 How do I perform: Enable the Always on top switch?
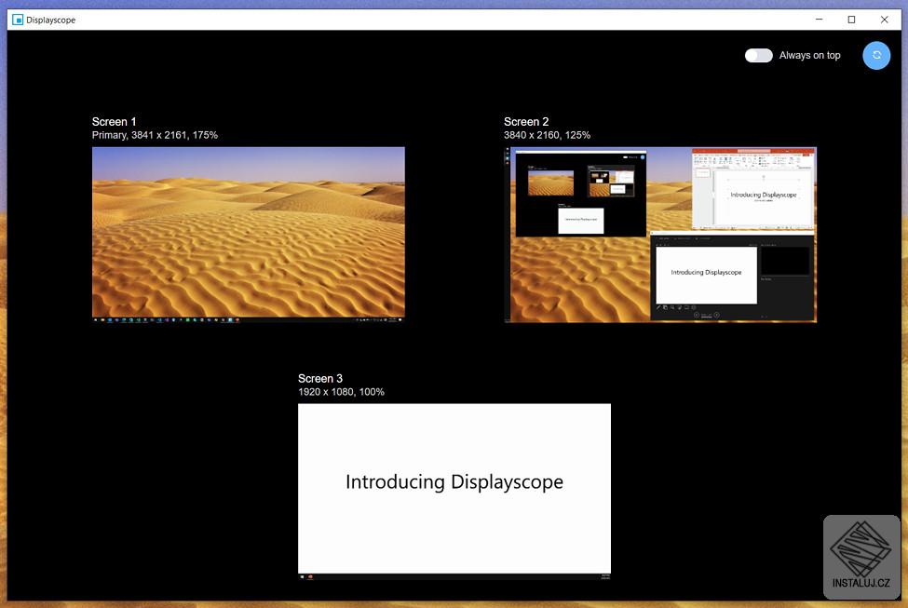tap(758, 56)
